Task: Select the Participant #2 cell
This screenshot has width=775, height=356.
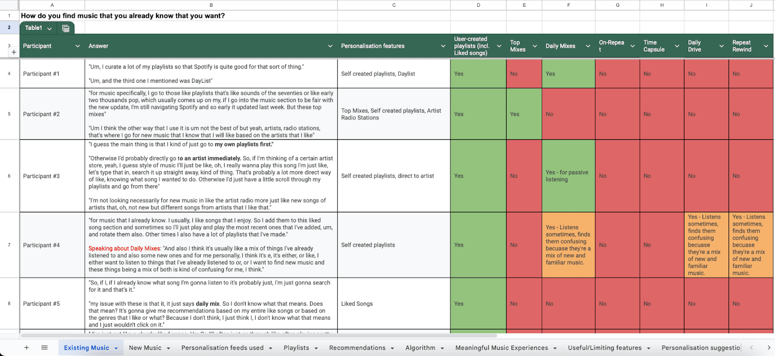Action: [52, 114]
